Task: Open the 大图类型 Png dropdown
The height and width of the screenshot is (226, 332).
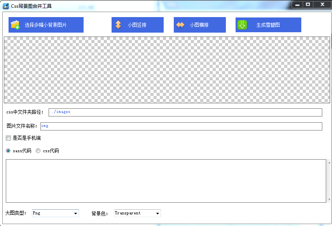Action: pyautogui.click(x=55, y=213)
